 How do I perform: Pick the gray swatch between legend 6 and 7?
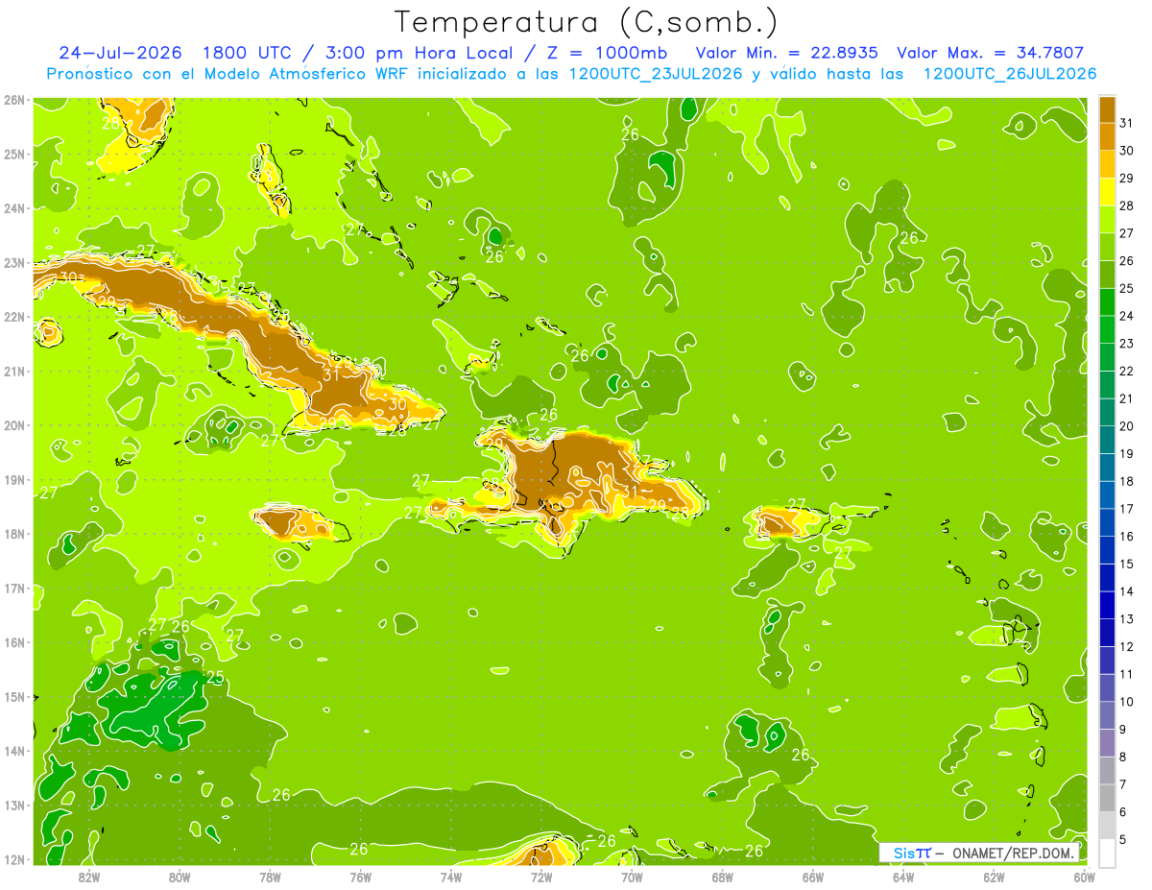pyautogui.click(x=1107, y=798)
